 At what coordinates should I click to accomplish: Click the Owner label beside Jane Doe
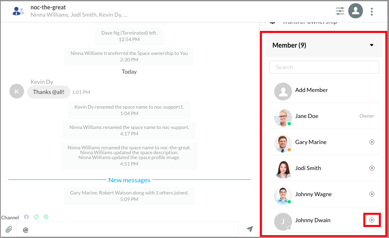[x=367, y=116]
